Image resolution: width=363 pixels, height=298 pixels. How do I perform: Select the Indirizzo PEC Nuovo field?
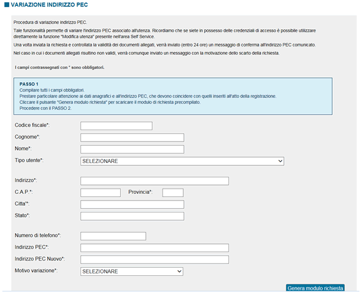tap(155, 259)
